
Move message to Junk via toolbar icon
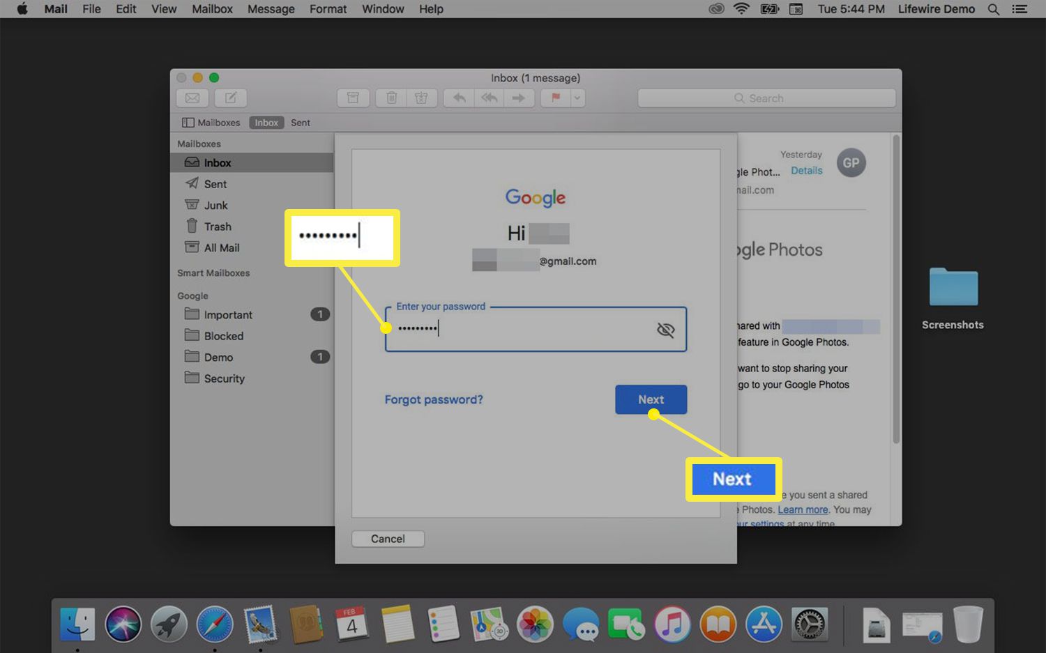point(422,98)
